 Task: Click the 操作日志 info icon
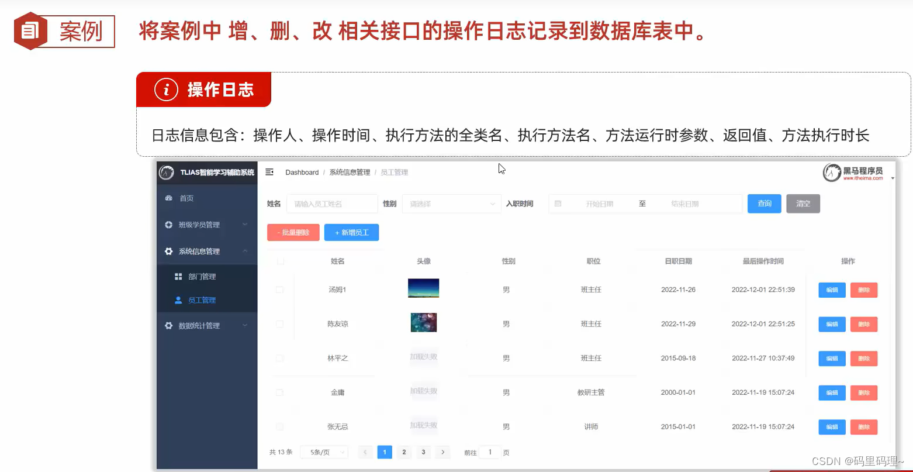tap(166, 89)
